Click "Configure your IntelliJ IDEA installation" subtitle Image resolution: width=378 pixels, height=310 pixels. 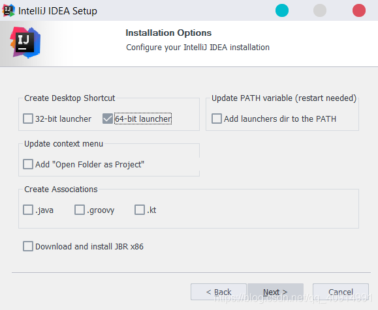[x=198, y=48]
